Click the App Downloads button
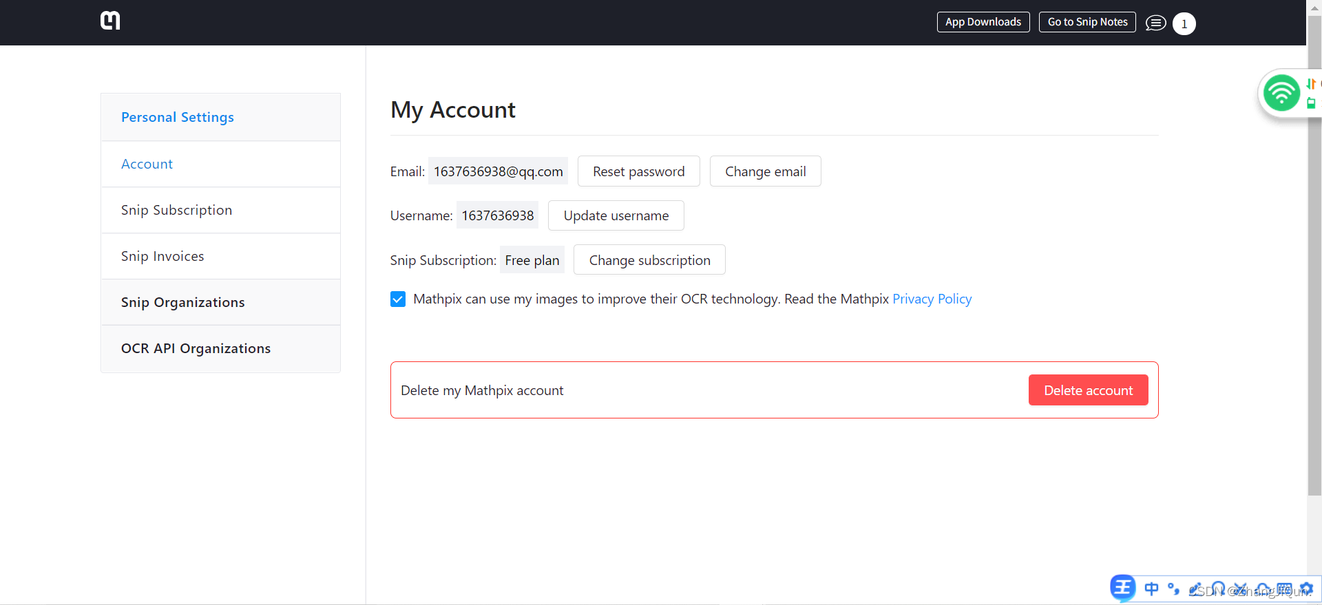 coord(983,22)
